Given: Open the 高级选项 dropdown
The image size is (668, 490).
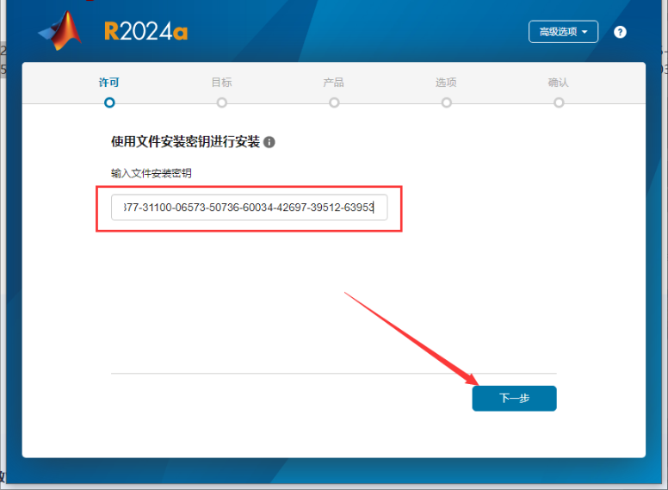Looking at the screenshot, I should (x=563, y=32).
